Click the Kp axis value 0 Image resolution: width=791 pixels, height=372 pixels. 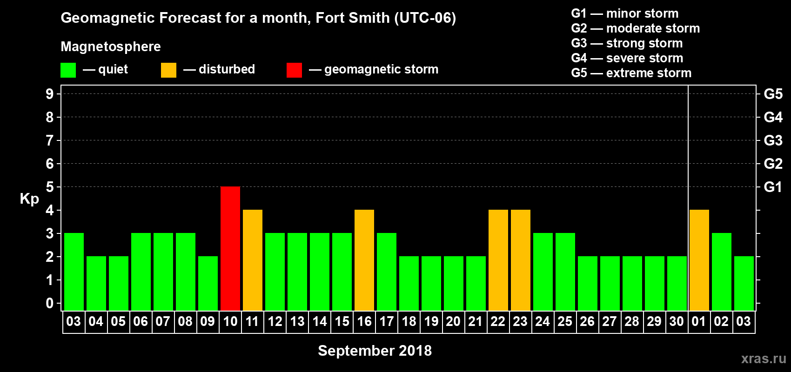pos(49,303)
